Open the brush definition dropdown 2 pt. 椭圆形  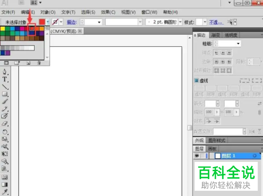[x=180, y=22]
